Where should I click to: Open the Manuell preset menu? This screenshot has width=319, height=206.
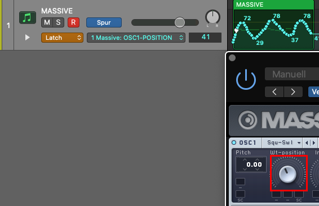coord(292,74)
